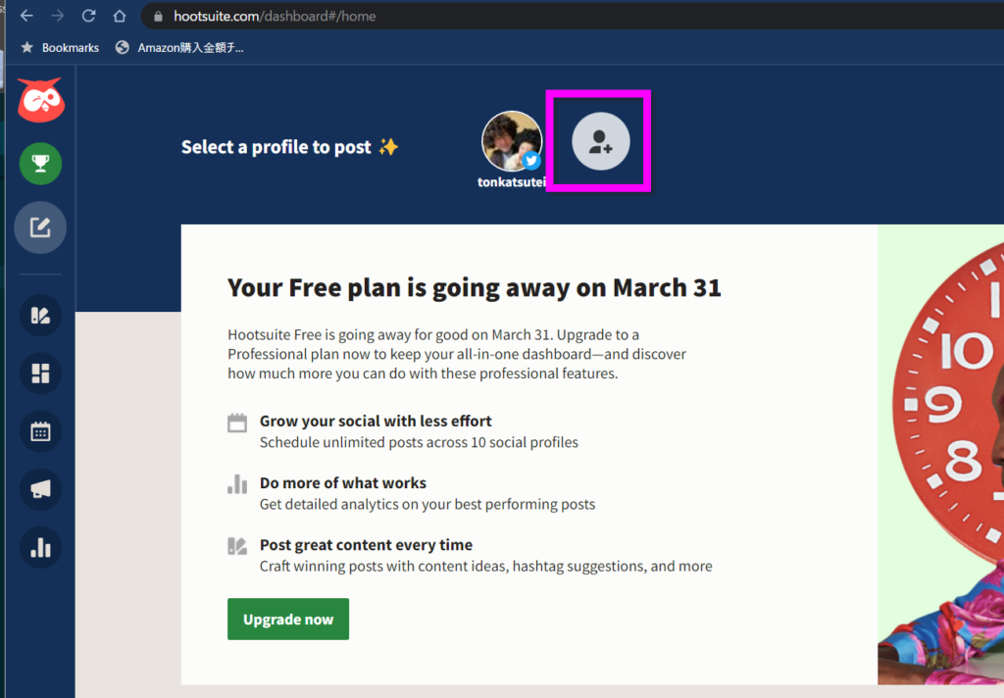Open the Inspiration icon in sidebar
This screenshot has width=1004, height=698.
point(40,315)
